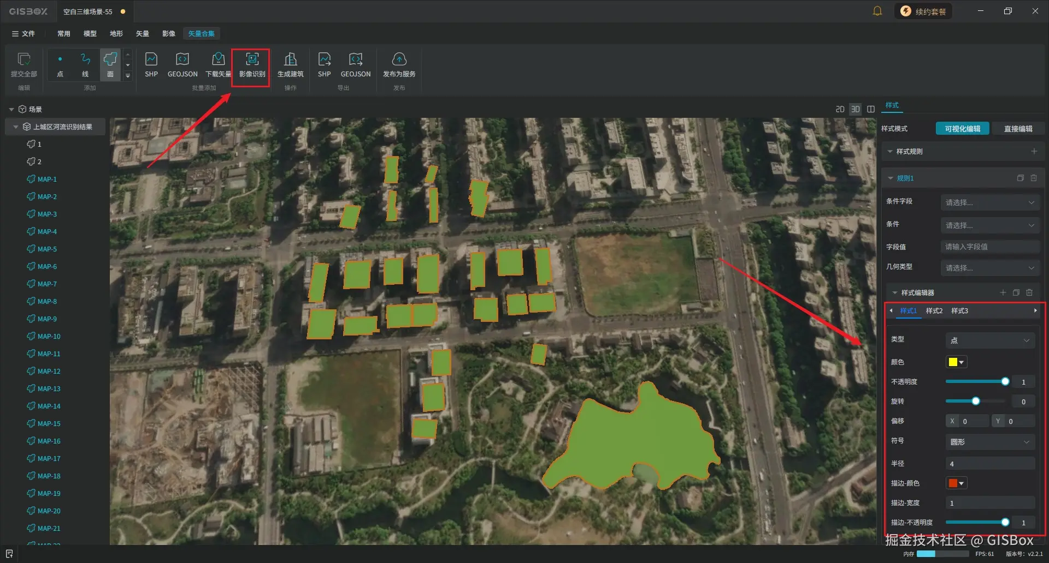Open the yellow 颜色 swatch picker
Viewport: 1049px width, 563px height.
click(x=956, y=362)
